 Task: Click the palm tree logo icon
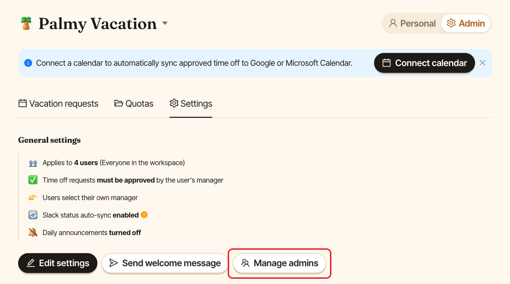tap(26, 24)
